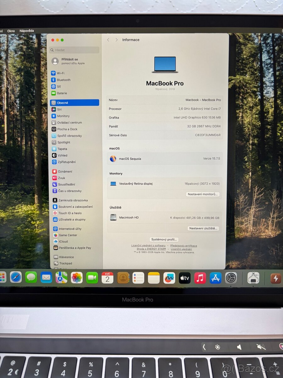Click serial number C02DF3UMMD6R
This screenshot has width=283, height=378.
208,135
